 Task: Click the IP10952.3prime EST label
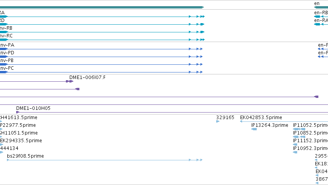[x=310, y=148]
